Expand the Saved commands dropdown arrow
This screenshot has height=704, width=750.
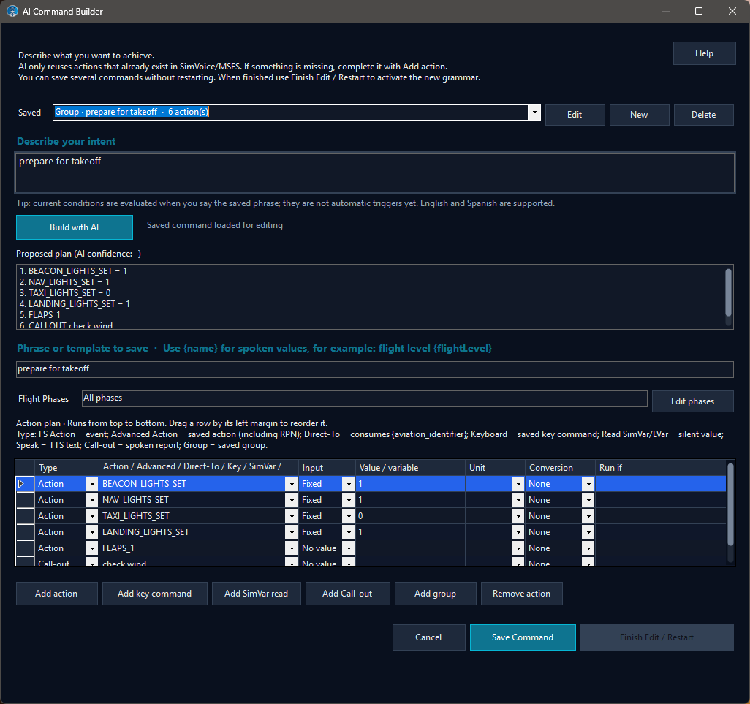click(x=534, y=113)
